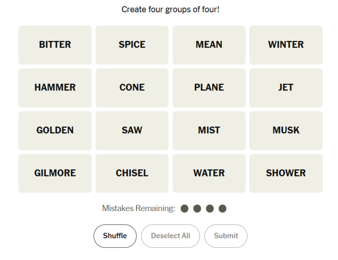Choose the SAW tile
Viewport: 338px width, 260px height.
132,131
